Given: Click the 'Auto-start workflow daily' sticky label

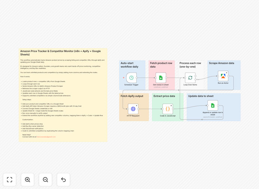Looking at the screenshot, I should [x=129, y=65].
